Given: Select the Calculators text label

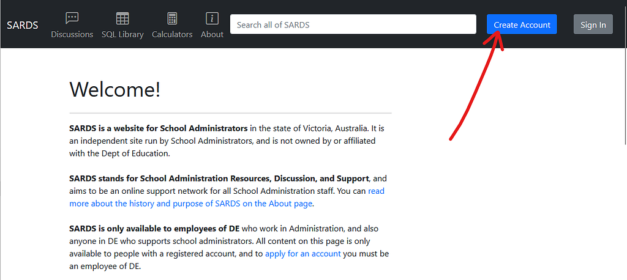Looking at the screenshot, I should pos(172,34).
